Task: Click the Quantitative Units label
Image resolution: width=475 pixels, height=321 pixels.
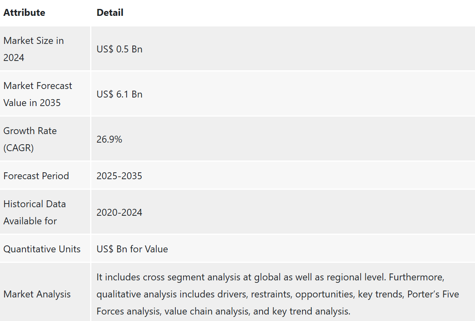Action: (42, 249)
